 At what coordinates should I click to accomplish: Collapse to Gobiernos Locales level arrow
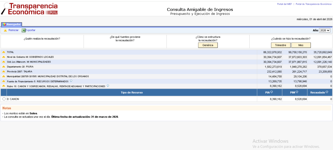[4, 57]
